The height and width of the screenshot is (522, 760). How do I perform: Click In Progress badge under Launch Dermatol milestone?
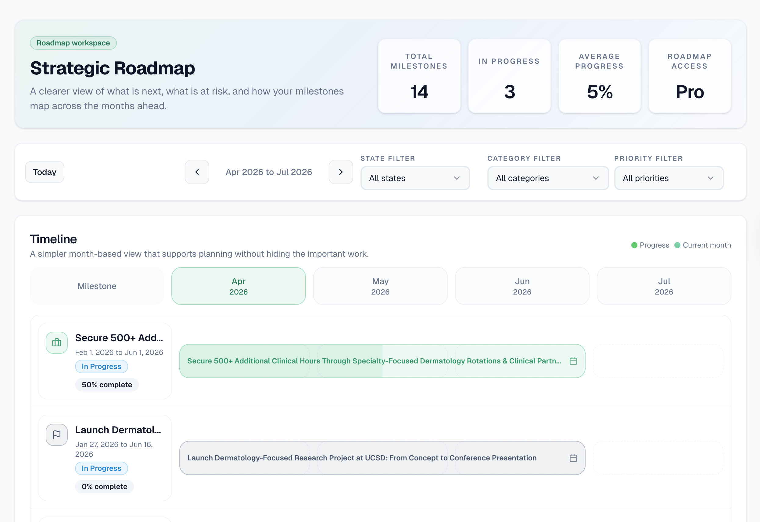click(102, 468)
